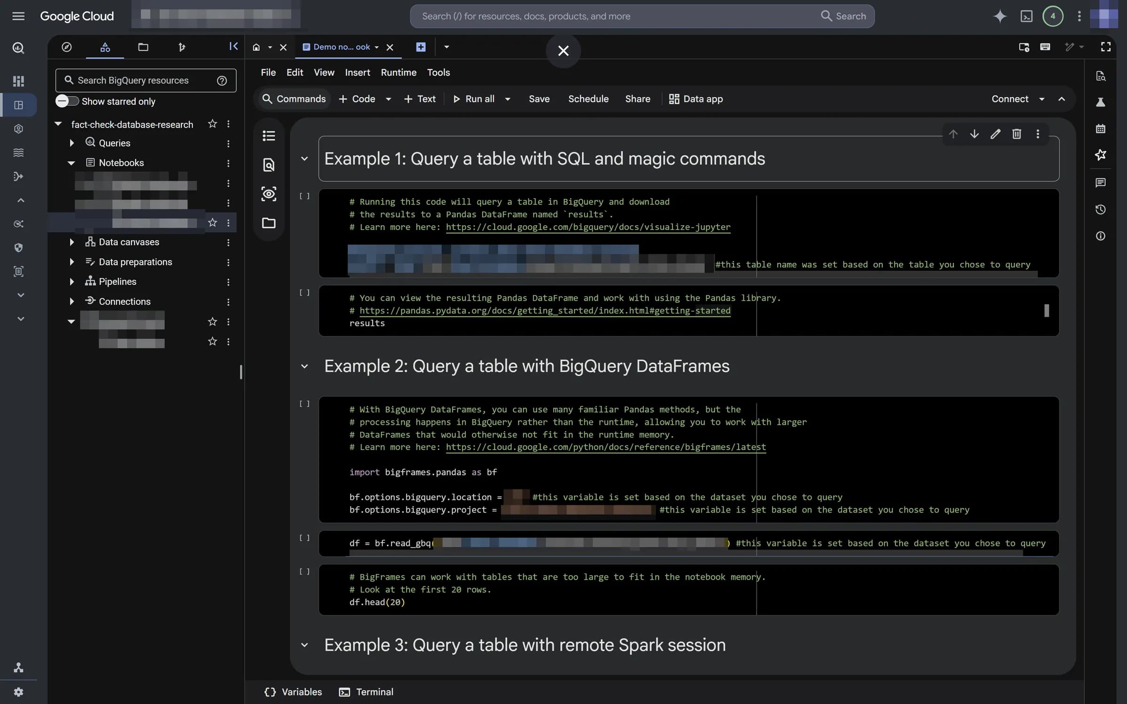
Task: Open the home tab icon
Action: 256,47
